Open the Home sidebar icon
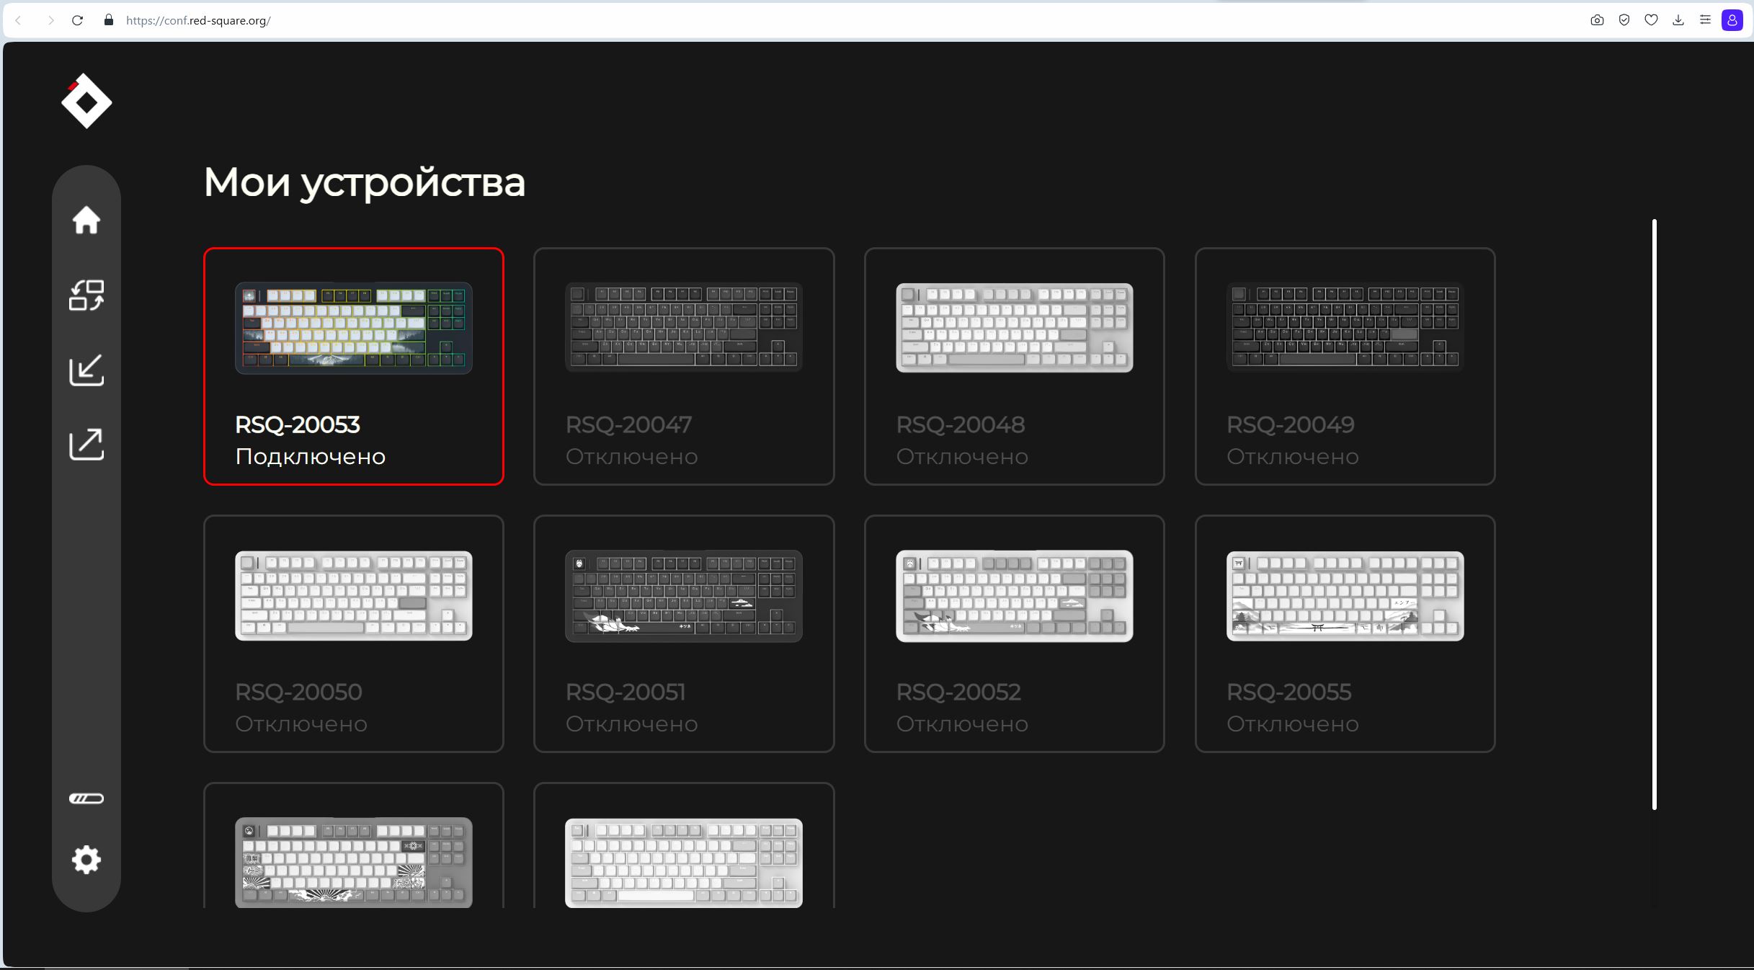This screenshot has height=970, width=1754. click(x=86, y=221)
